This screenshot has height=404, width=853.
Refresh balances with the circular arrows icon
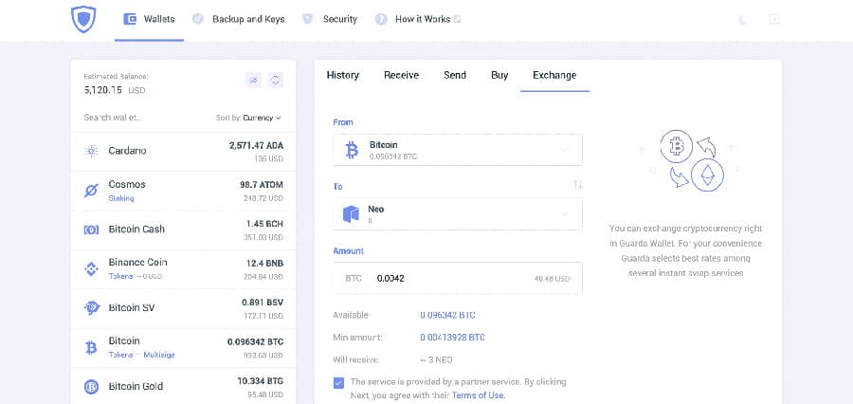[276, 81]
